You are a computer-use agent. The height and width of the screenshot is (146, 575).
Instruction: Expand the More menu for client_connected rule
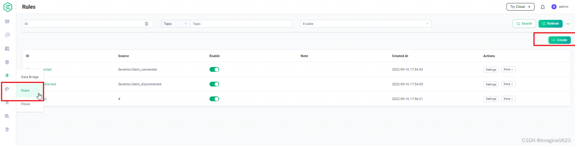[x=508, y=69]
